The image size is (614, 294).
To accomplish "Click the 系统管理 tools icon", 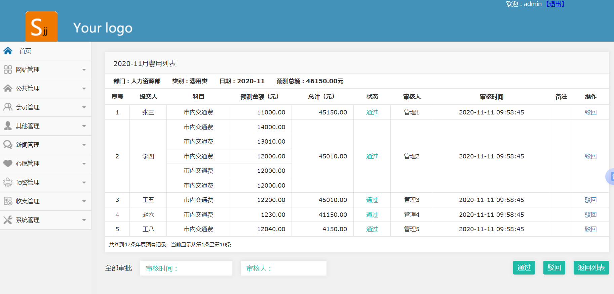I will pos(8,220).
